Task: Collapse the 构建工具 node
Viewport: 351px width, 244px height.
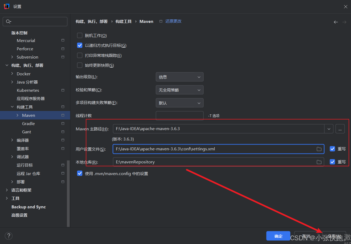Action: [12, 107]
